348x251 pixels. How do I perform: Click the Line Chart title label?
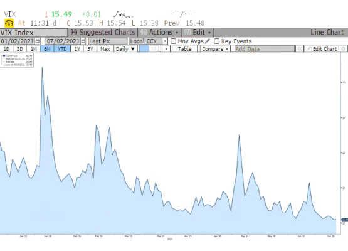327,33
